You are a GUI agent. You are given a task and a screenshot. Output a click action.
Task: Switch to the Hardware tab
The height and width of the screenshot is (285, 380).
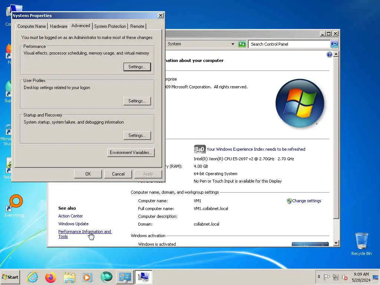[59, 26]
